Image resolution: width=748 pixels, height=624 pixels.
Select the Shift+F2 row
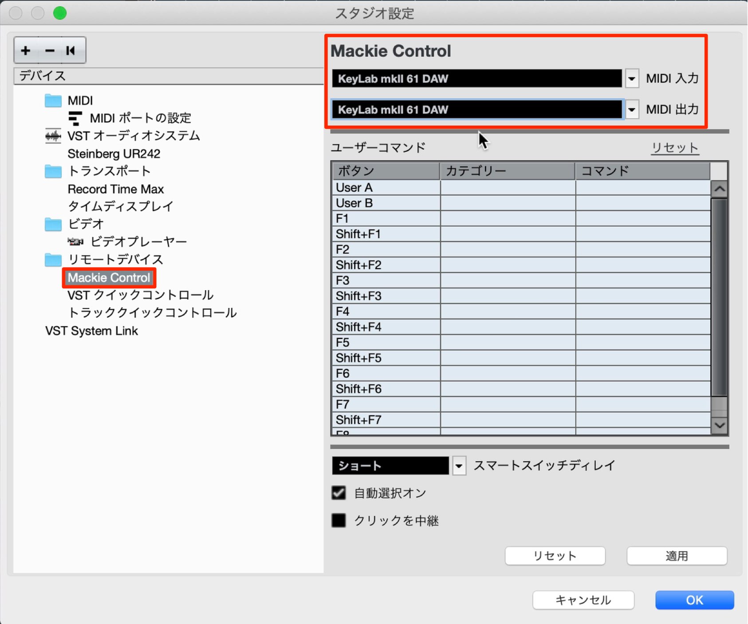[x=521, y=265]
